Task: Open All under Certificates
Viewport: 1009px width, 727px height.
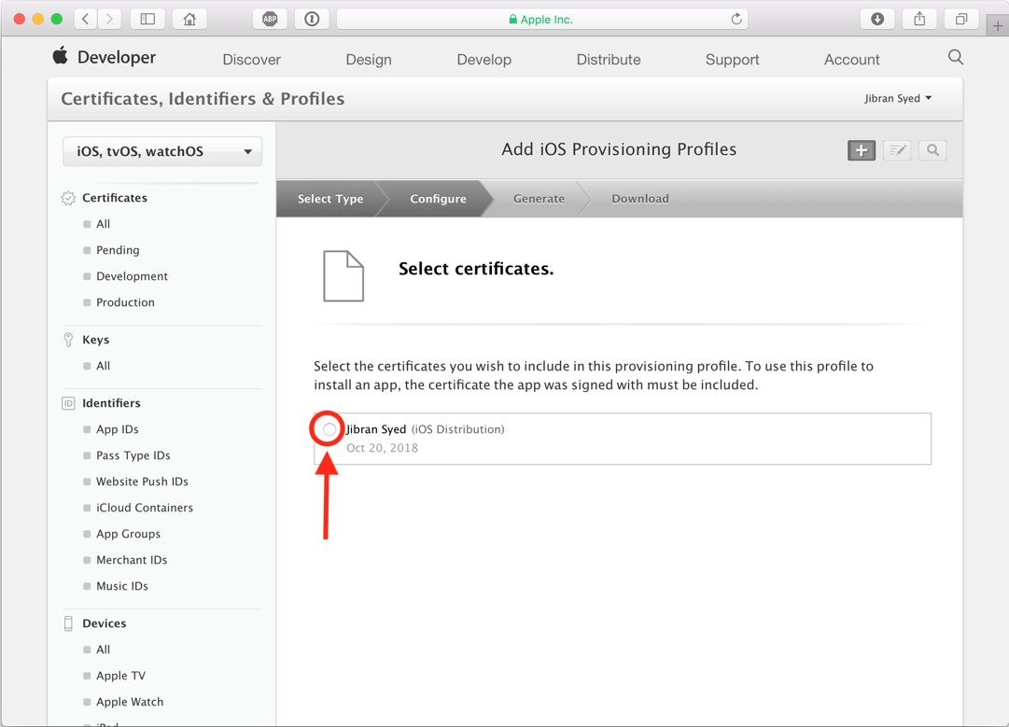Action: [x=103, y=224]
